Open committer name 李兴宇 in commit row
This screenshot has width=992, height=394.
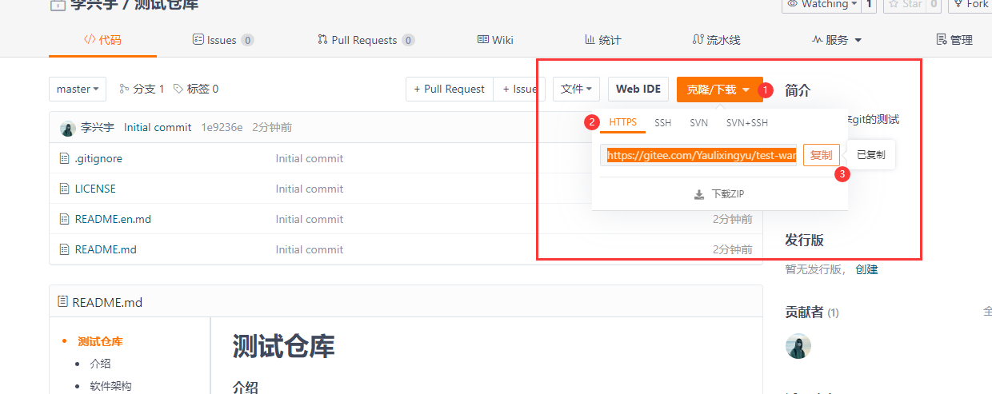[98, 127]
